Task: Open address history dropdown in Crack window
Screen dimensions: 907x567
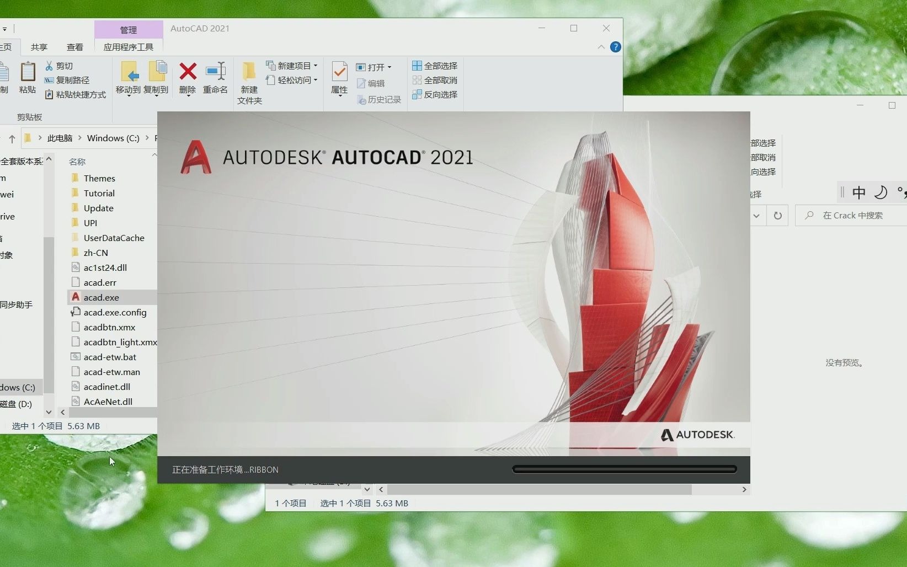Action: [757, 216]
